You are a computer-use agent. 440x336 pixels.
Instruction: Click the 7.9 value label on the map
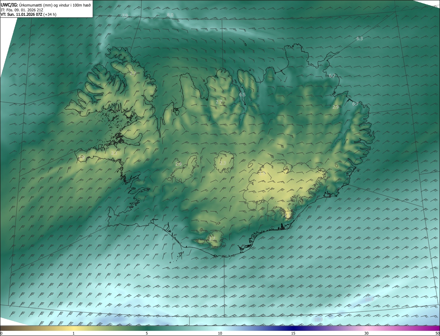(x=125, y=16)
